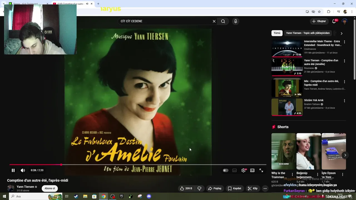Open Steam from the taskbar

(76, 196)
